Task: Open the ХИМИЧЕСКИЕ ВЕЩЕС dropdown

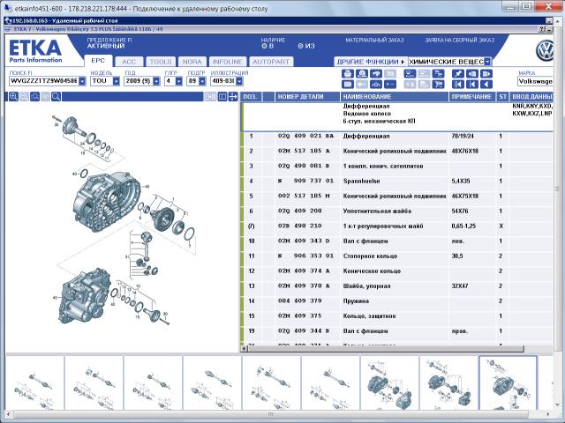Action: pyautogui.click(x=487, y=62)
